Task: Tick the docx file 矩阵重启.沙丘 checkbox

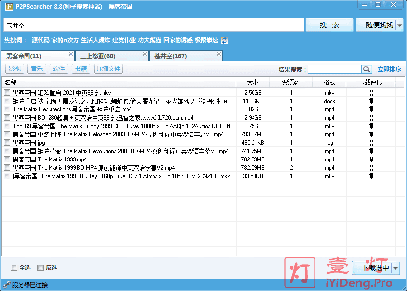Action: tap(7, 101)
